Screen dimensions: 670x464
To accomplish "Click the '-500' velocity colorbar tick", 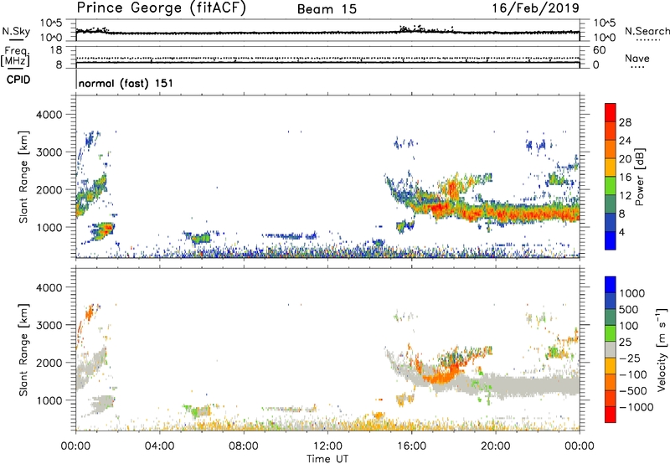I will (633, 391).
